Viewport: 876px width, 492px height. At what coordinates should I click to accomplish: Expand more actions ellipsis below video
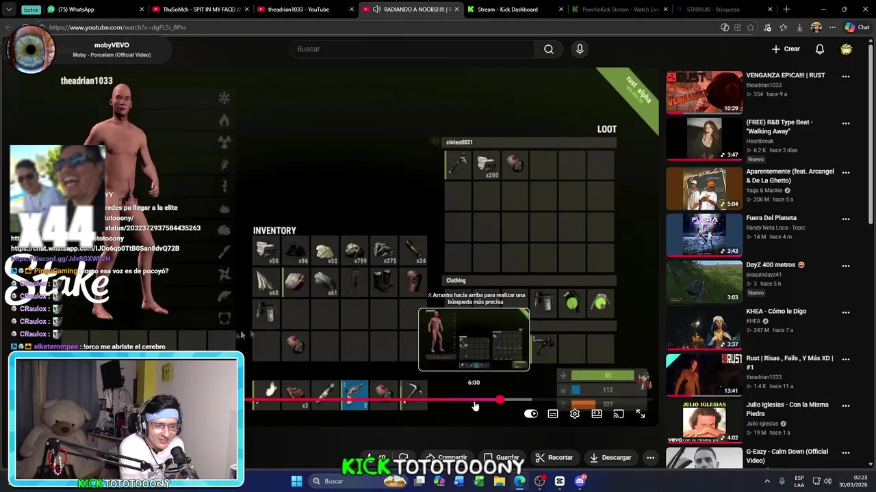pyautogui.click(x=651, y=457)
